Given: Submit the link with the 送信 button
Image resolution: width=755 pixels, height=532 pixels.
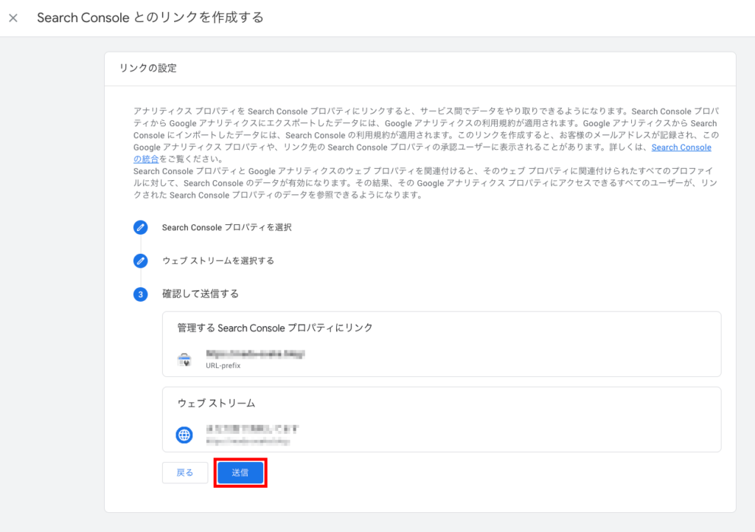Looking at the screenshot, I should [x=240, y=473].
